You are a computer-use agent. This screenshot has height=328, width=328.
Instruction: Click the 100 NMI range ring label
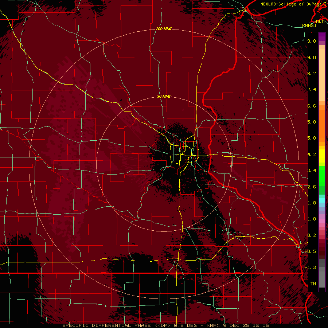tap(164, 29)
